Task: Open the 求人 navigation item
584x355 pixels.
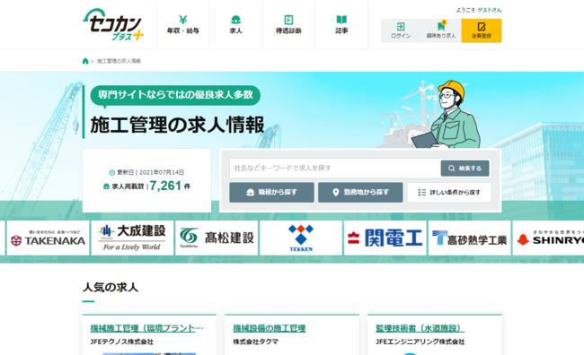Action: (x=235, y=25)
